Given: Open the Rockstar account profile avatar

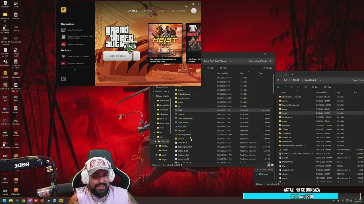Looking at the screenshot, I should point(194,11).
